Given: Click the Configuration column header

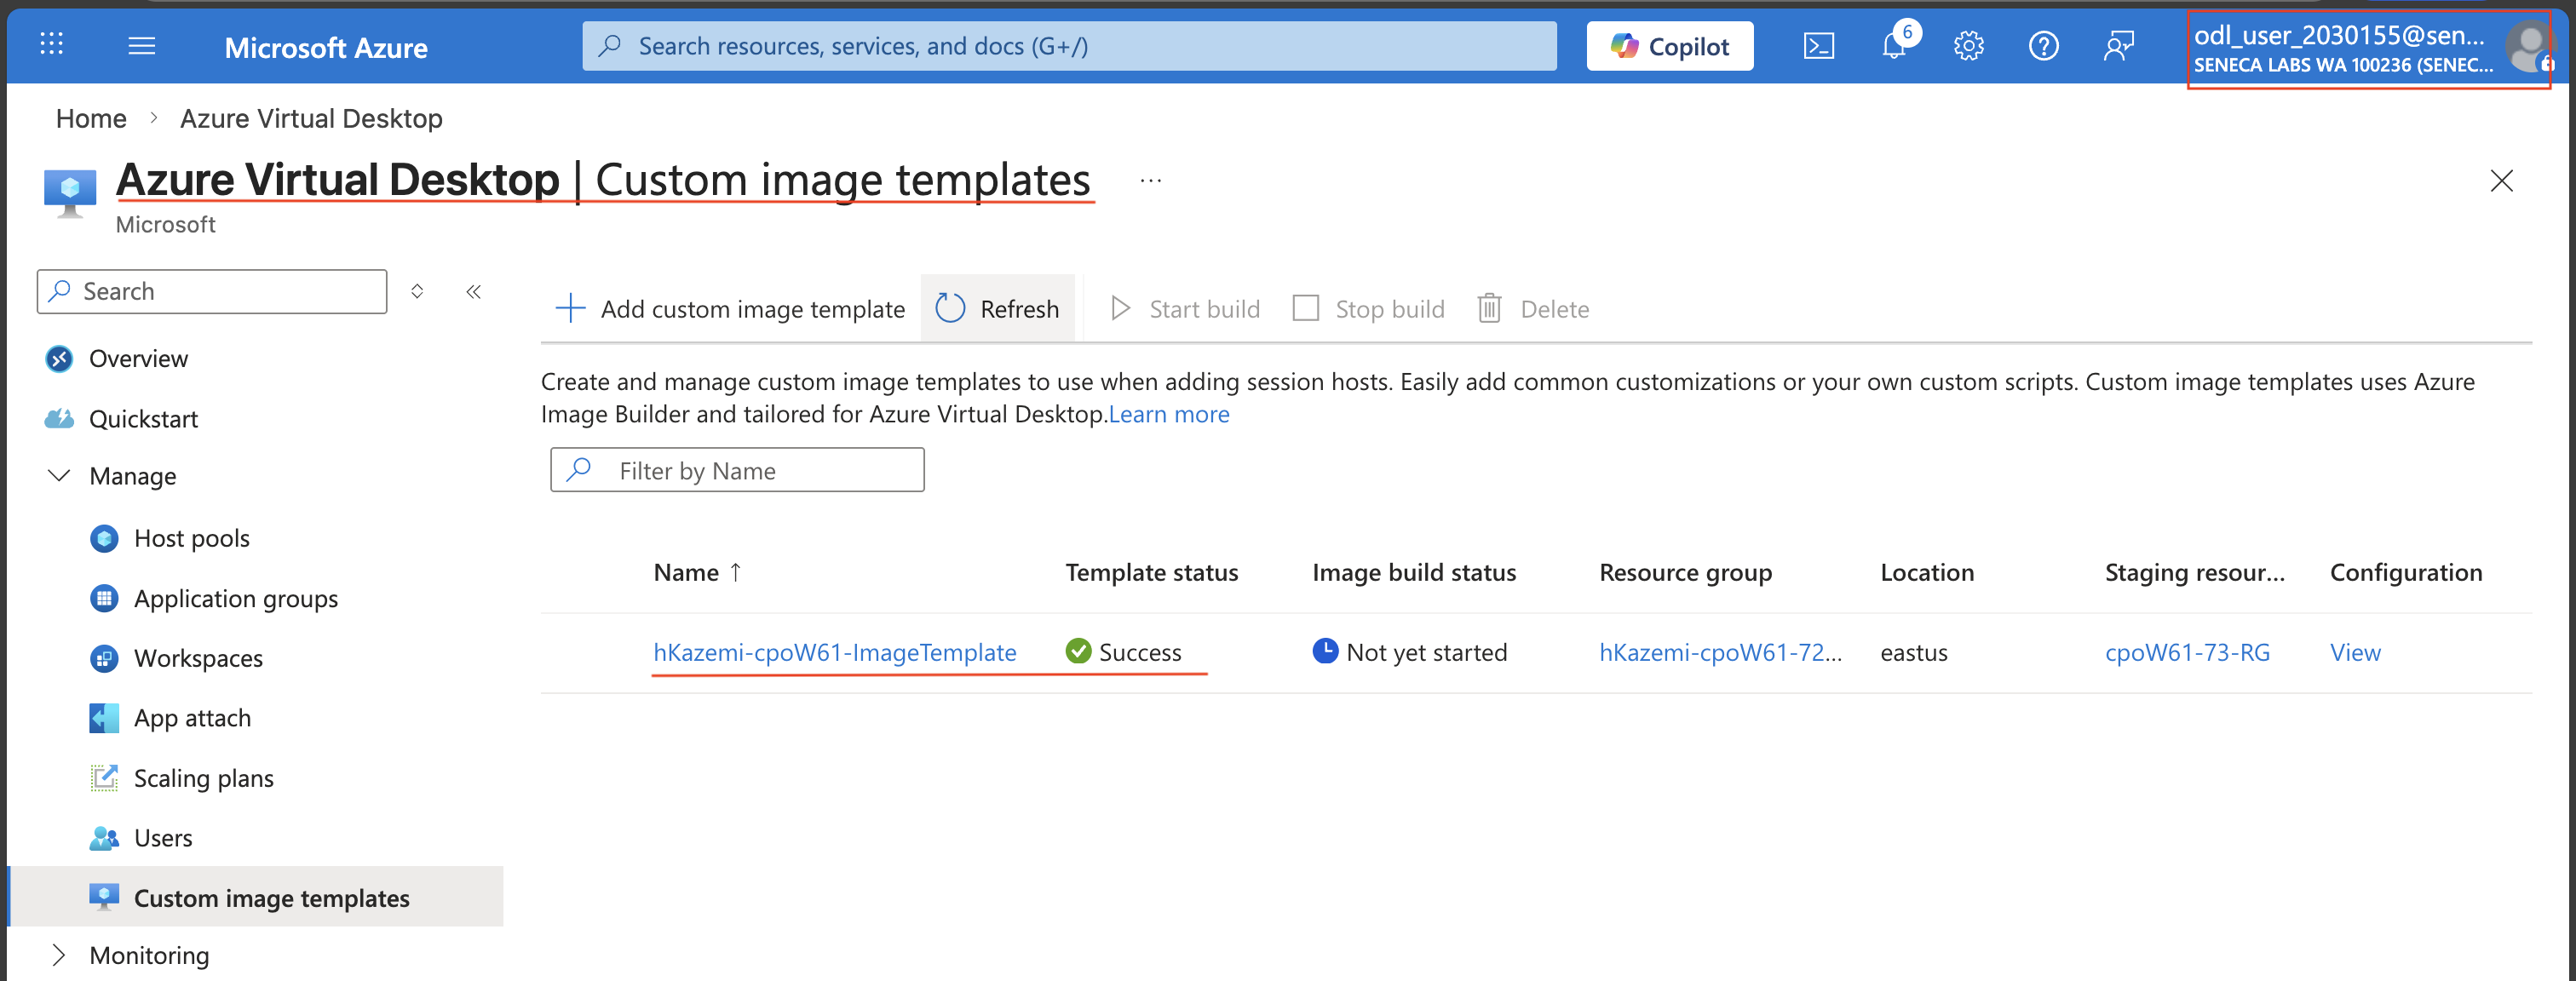Looking at the screenshot, I should pos(2406,572).
